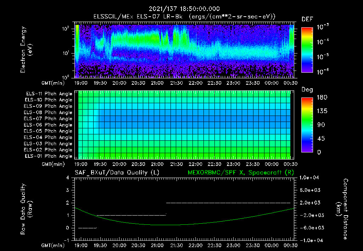Pick a point on the DEF color bar
This screenshot has height=251, width=363.
[307, 50]
